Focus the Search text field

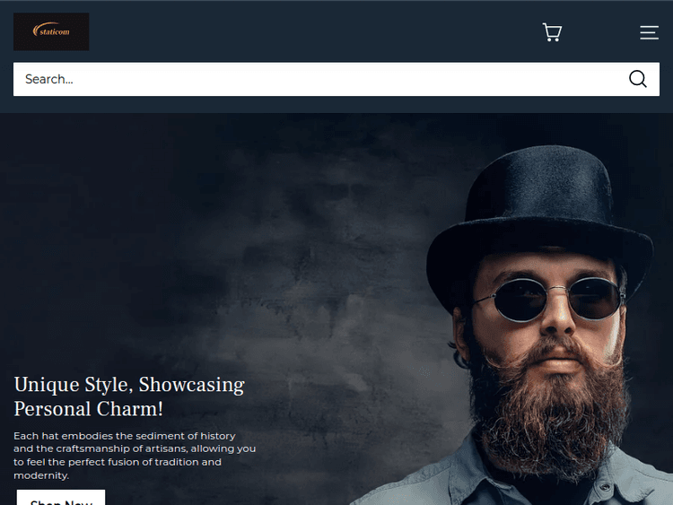click(318, 79)
